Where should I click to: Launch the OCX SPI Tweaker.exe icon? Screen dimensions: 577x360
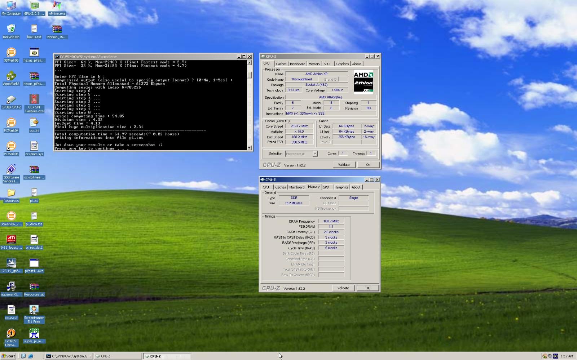coord(34,104)
